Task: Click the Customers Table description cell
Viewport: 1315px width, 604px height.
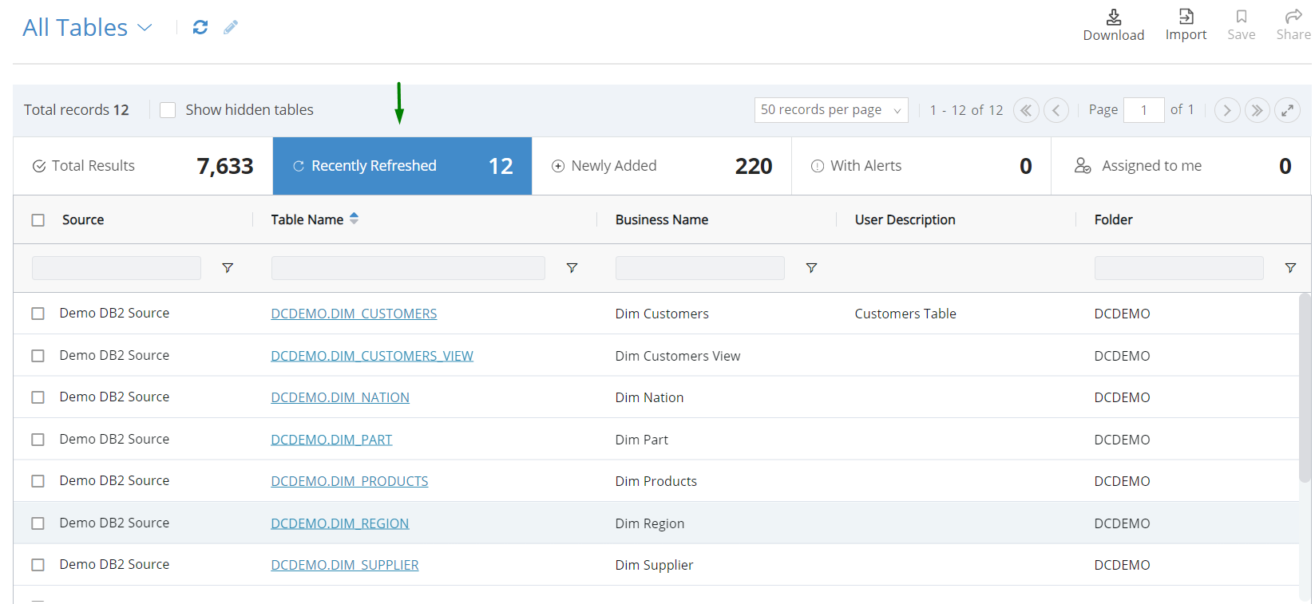Action: point(905,314)
